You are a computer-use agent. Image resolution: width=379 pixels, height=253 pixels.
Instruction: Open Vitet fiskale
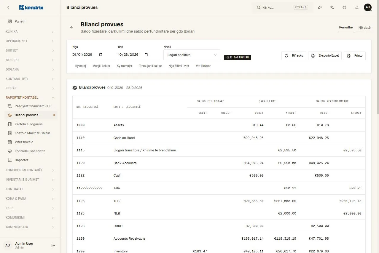[30, 142]
